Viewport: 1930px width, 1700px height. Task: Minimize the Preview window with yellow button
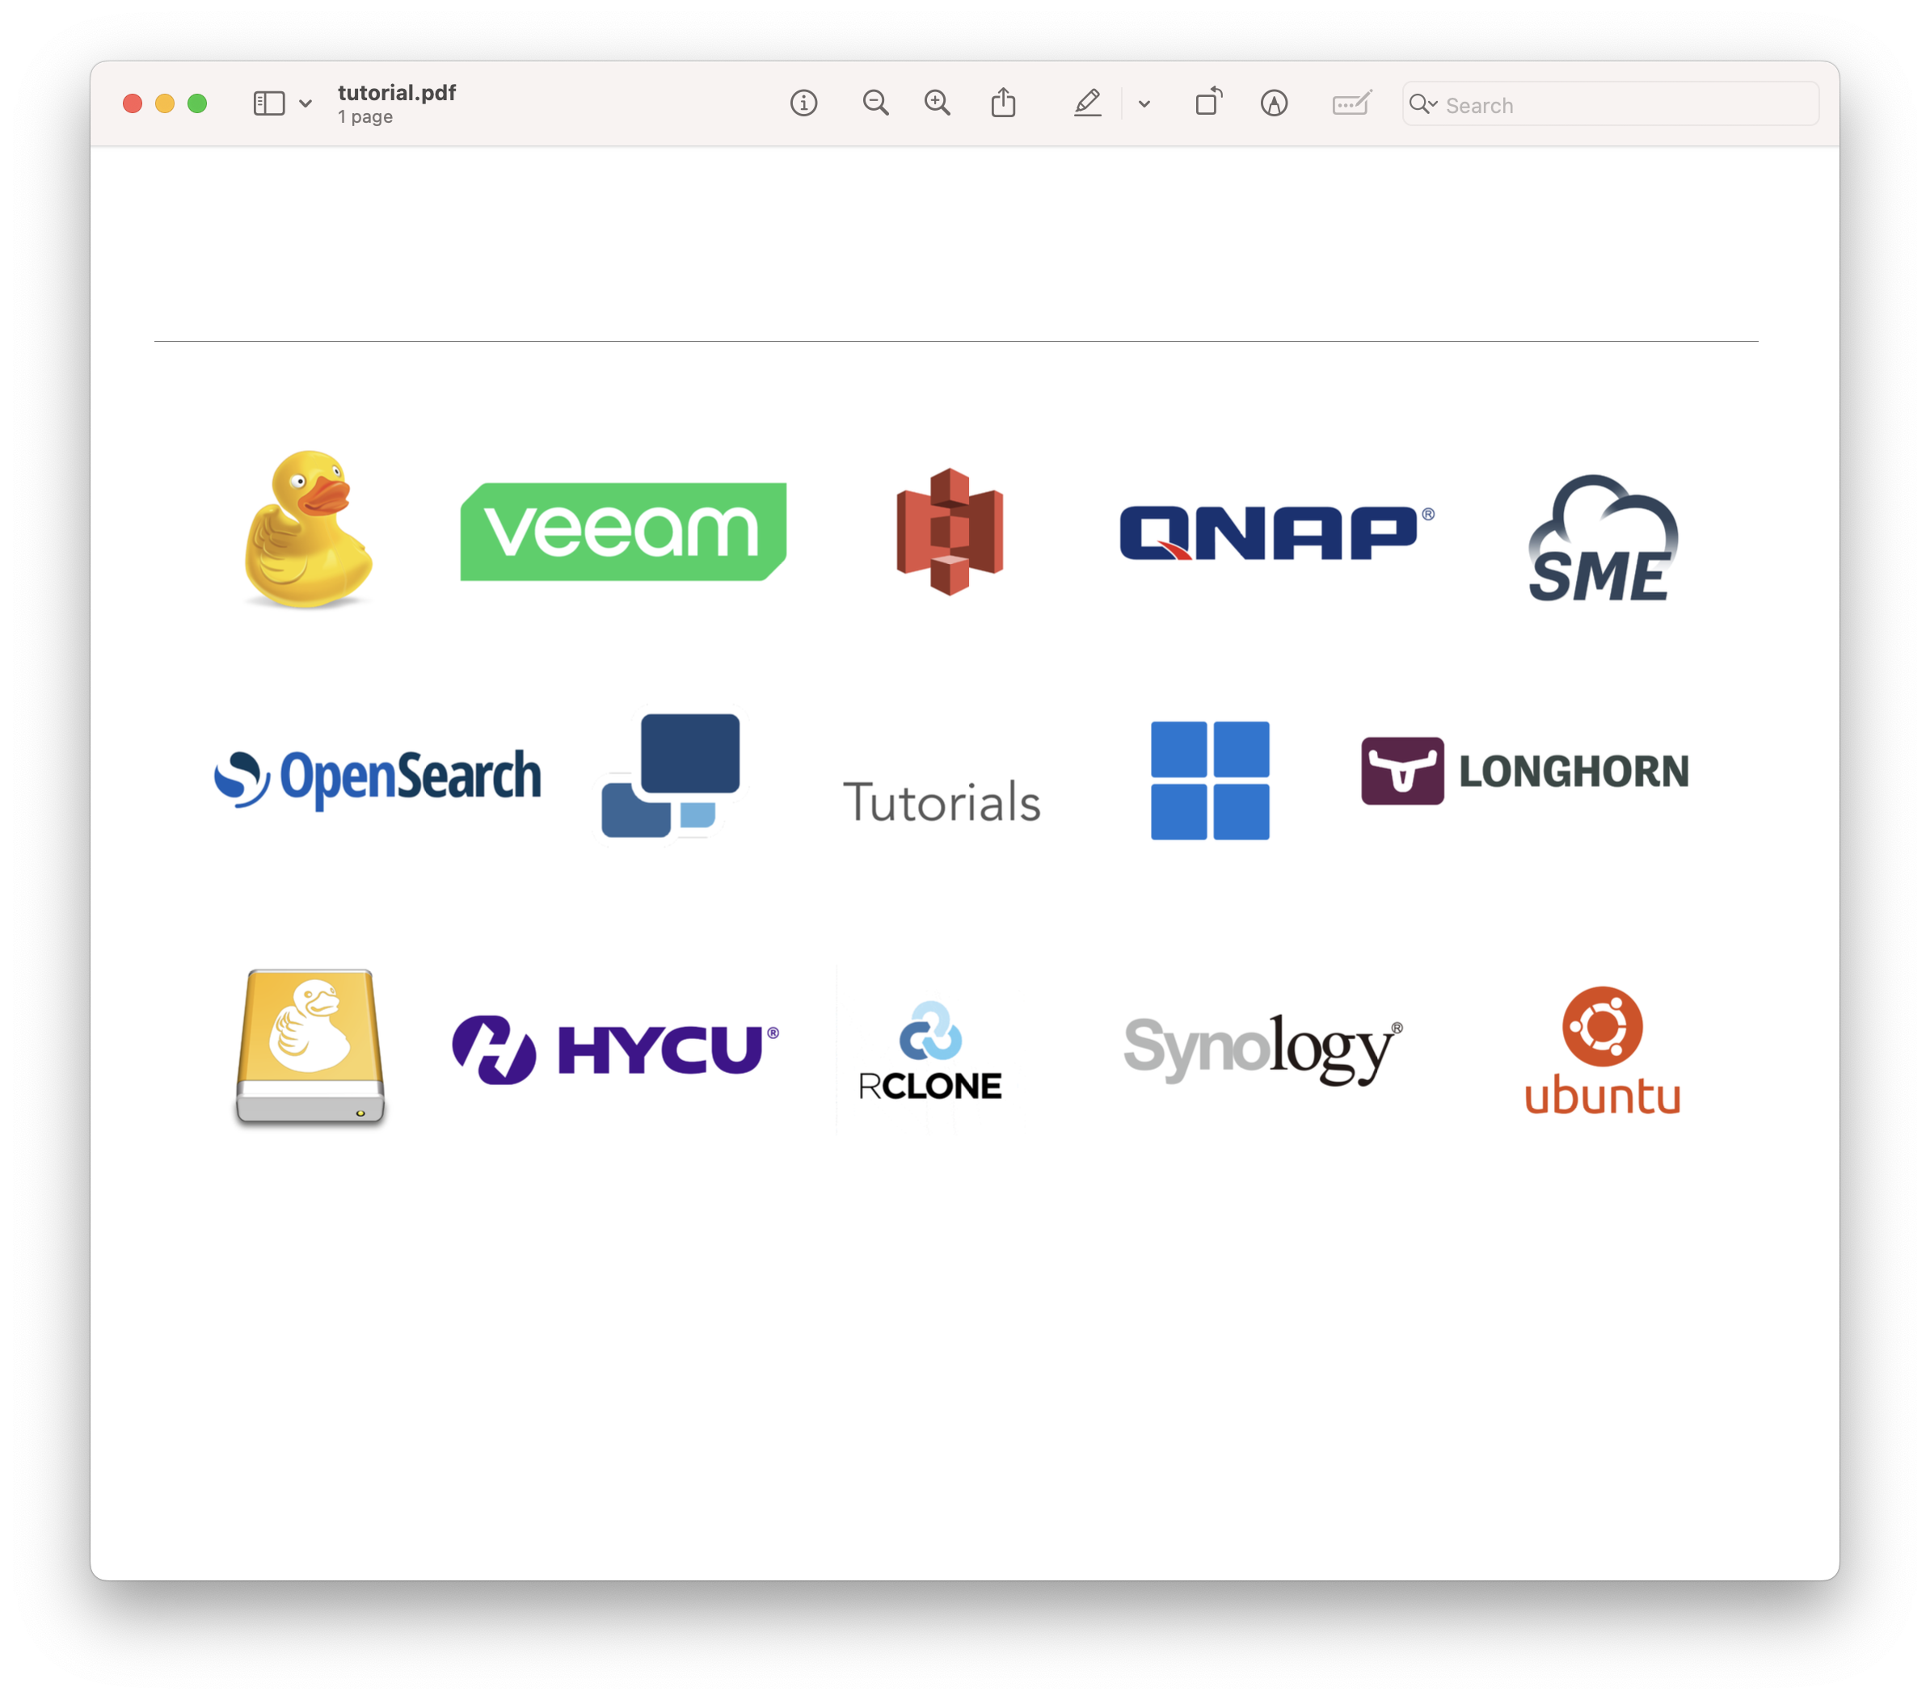pyautogui.click(x=164, y=103)
